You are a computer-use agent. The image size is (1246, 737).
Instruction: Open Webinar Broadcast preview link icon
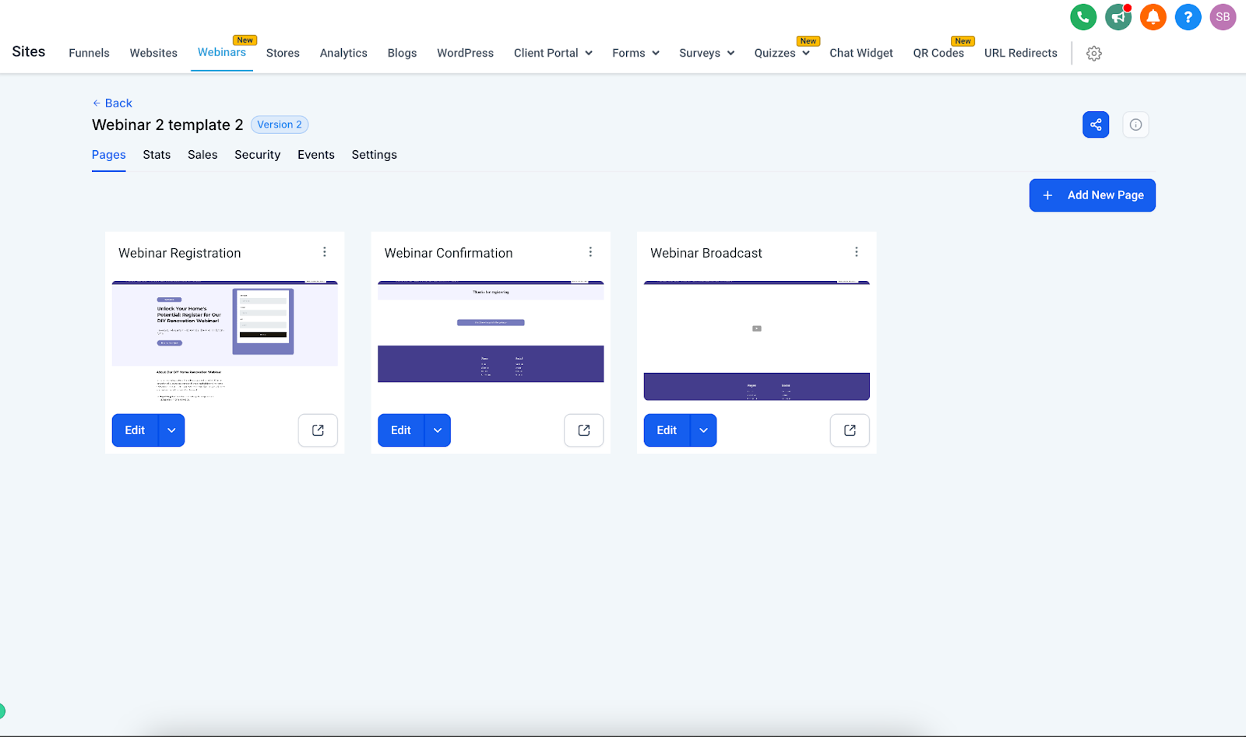coord(850,430)
